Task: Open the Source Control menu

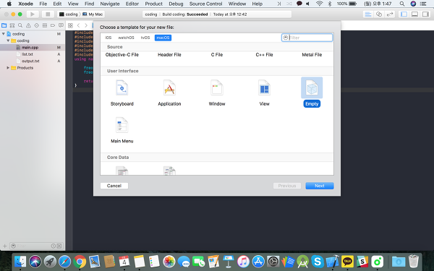Action: pyautogui.click(x=205, y=4)
